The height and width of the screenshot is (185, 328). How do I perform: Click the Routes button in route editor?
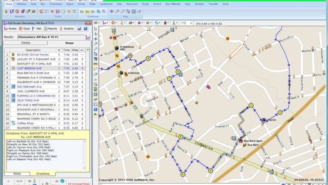10,29
